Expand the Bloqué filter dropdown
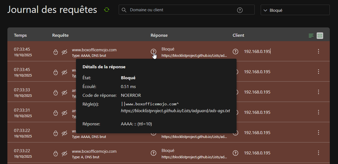 coord(295,10)
